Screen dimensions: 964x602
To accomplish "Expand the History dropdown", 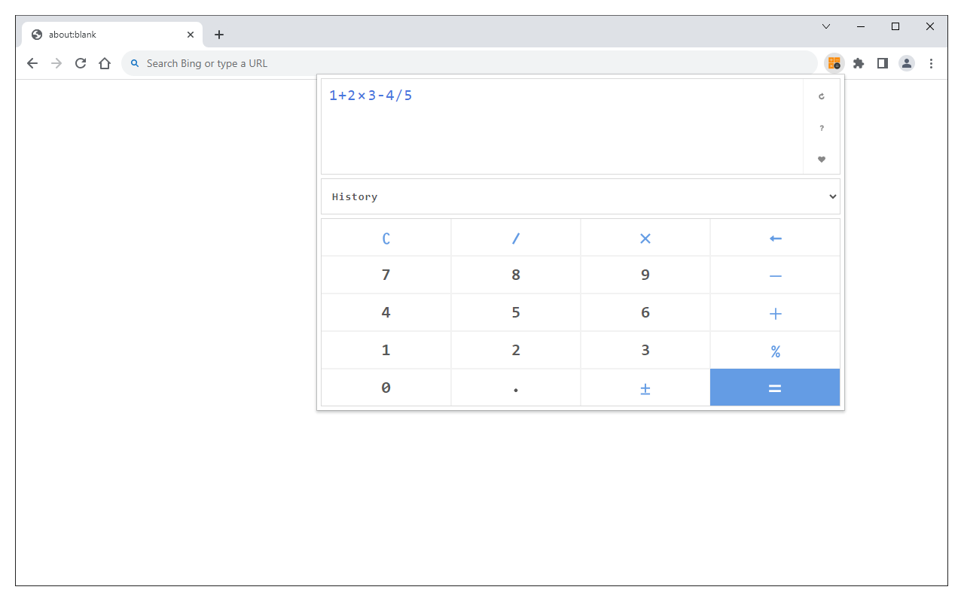I will click(x=581, y=196).
